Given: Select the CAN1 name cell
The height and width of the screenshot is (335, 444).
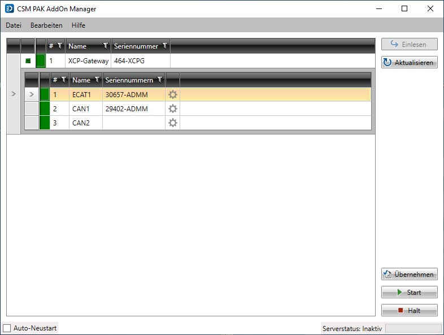Looking at the screenshot, I should pyautogui.click(x=86, y=108).
